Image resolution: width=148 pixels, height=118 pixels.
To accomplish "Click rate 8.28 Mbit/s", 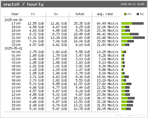I will coord(108,55).
